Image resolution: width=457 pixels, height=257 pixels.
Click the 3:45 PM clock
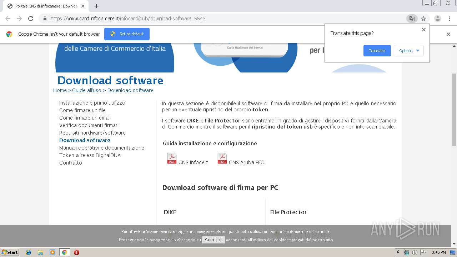click(x=438, y=252)
